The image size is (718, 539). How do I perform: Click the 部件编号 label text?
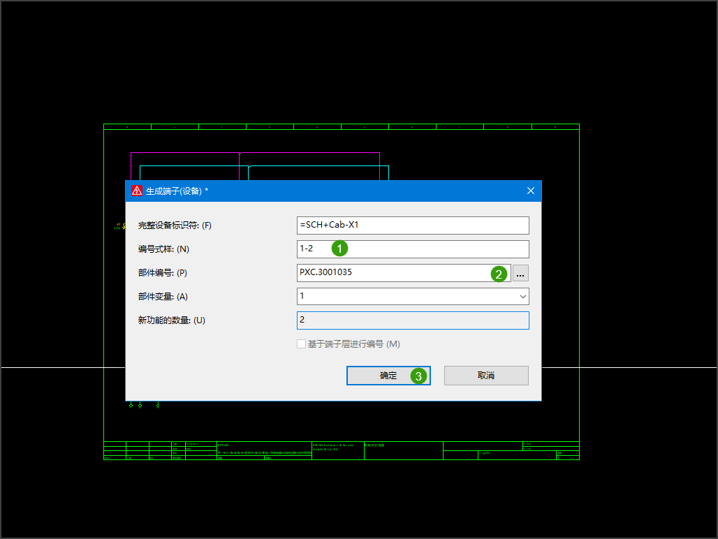click(x=163, y=273)
